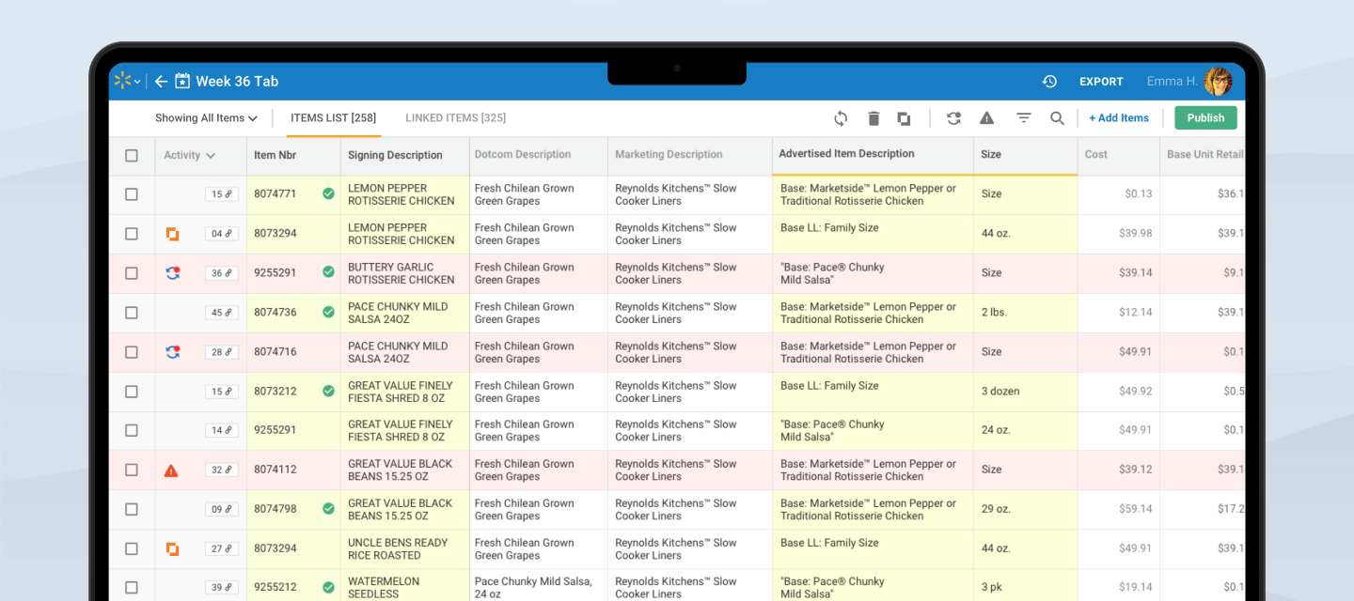Open the history clock icon

point(1049,82)
